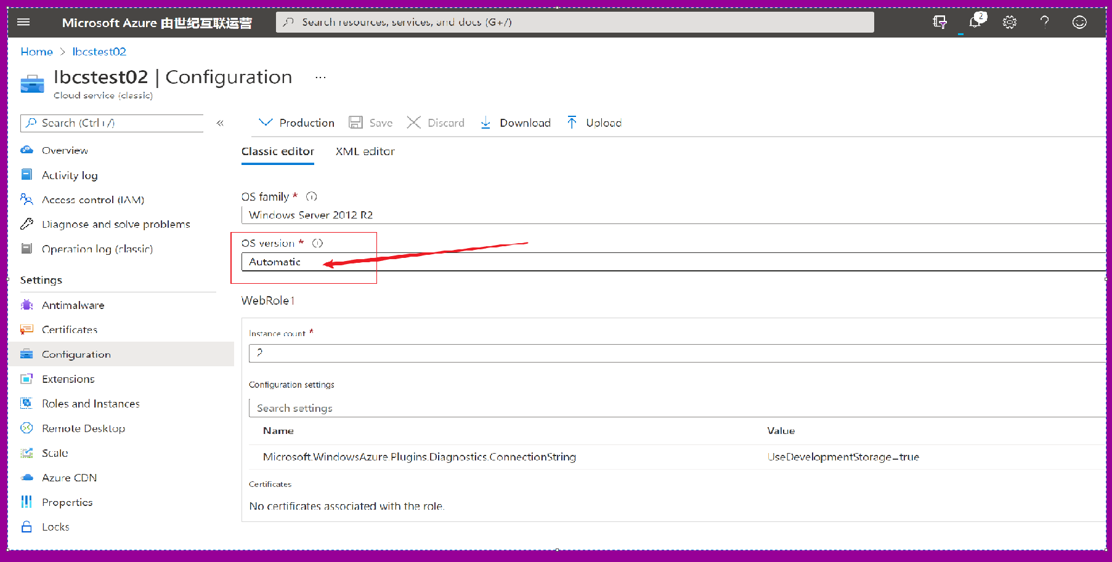Select the Classic editor tab
This screenshot has width=1112, height=562.
277,151
